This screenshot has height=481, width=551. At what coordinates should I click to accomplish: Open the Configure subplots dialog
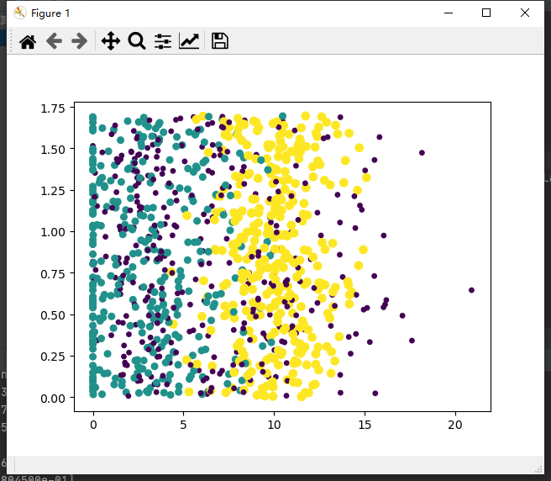[x=163, y=41]
